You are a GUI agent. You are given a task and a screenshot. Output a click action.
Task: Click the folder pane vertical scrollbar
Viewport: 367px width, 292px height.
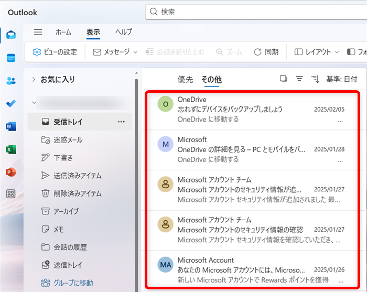coord(136,185)
